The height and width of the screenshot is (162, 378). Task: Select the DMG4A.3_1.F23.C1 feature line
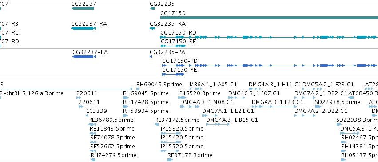(275, 107)
